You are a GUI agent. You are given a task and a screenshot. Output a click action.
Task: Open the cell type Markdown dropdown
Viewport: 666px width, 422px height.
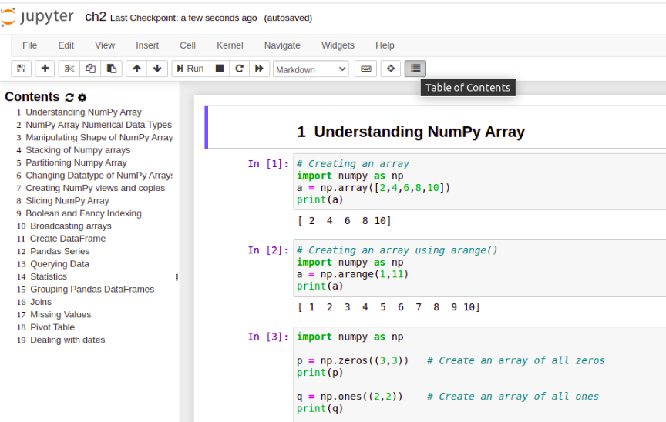311,69
